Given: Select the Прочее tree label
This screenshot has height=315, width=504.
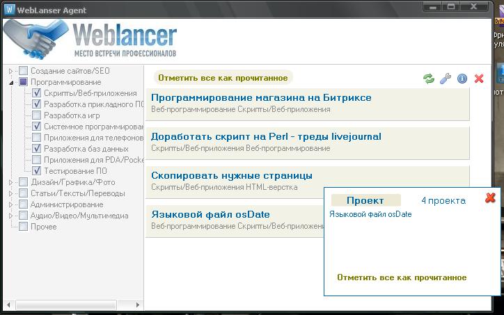Looking at the screenshot, I should [x=43, y=227].
